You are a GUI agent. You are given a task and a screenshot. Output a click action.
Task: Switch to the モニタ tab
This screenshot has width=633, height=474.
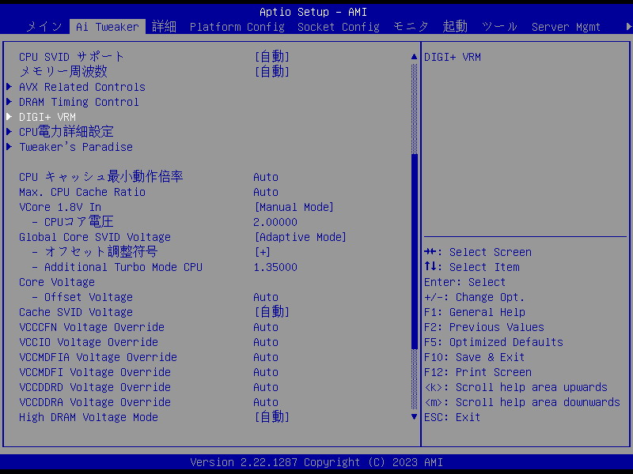(411, 27)
